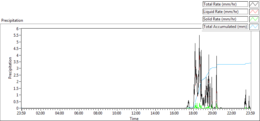Select the Total Accumulated (mm) legend label

pos(225,27)
